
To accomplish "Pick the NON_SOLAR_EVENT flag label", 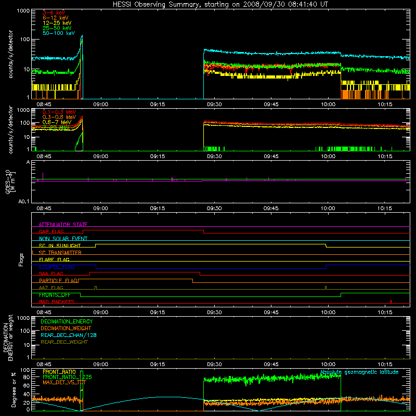I will pyautogui.click(x=63, y=239).
